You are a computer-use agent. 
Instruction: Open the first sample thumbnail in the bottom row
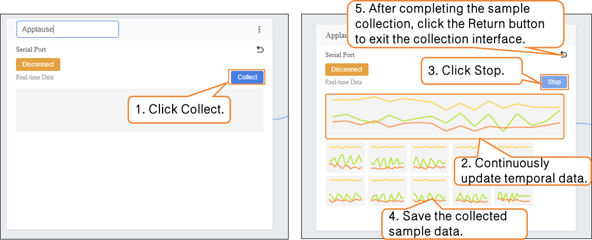[x=345, y=191]
